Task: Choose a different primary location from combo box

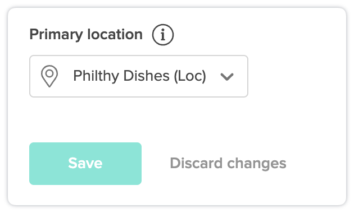Action: pos(139,76)
